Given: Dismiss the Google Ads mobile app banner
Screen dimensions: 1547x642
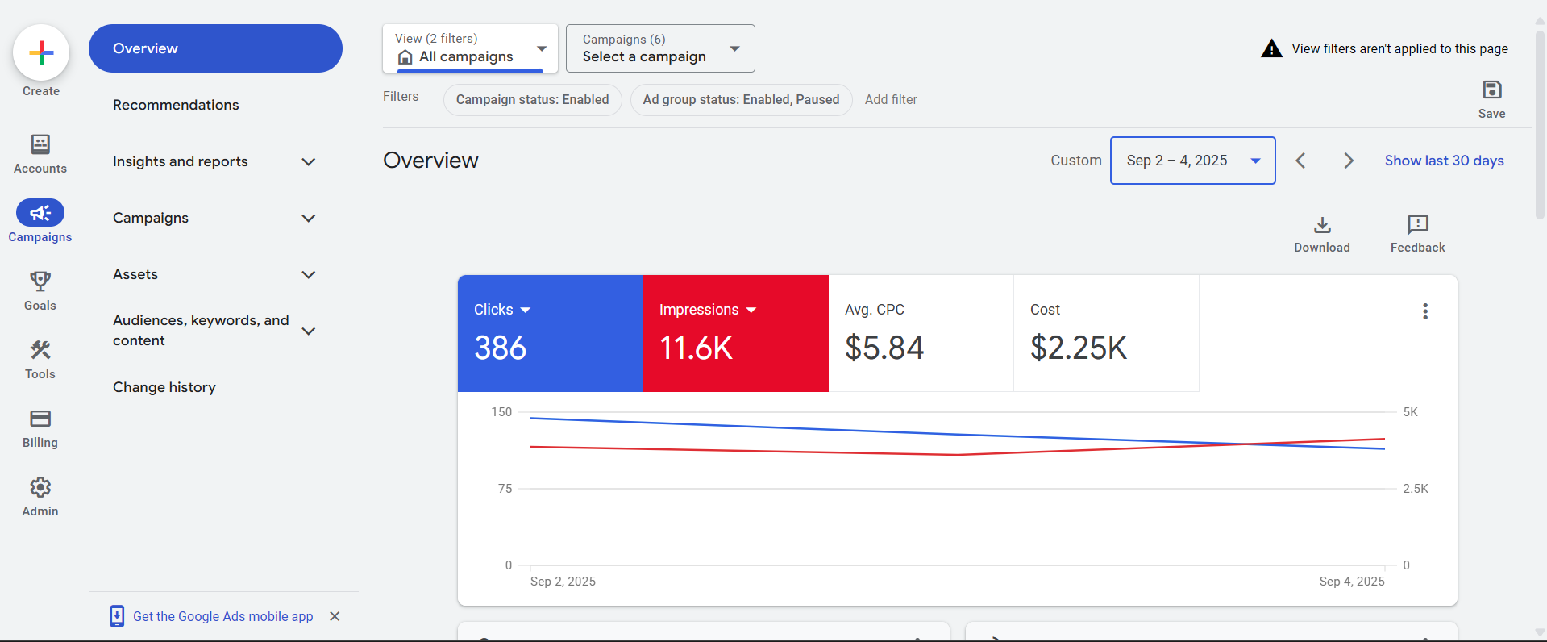Looking at the screenshot, I should point(335,616).
